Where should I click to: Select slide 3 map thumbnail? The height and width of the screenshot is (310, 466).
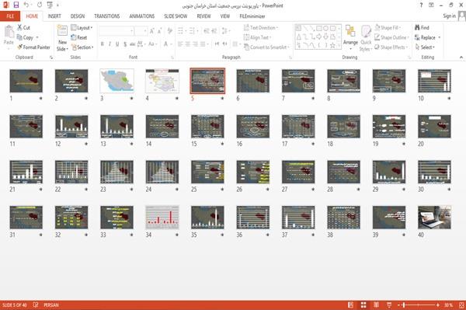pos(116,81)
